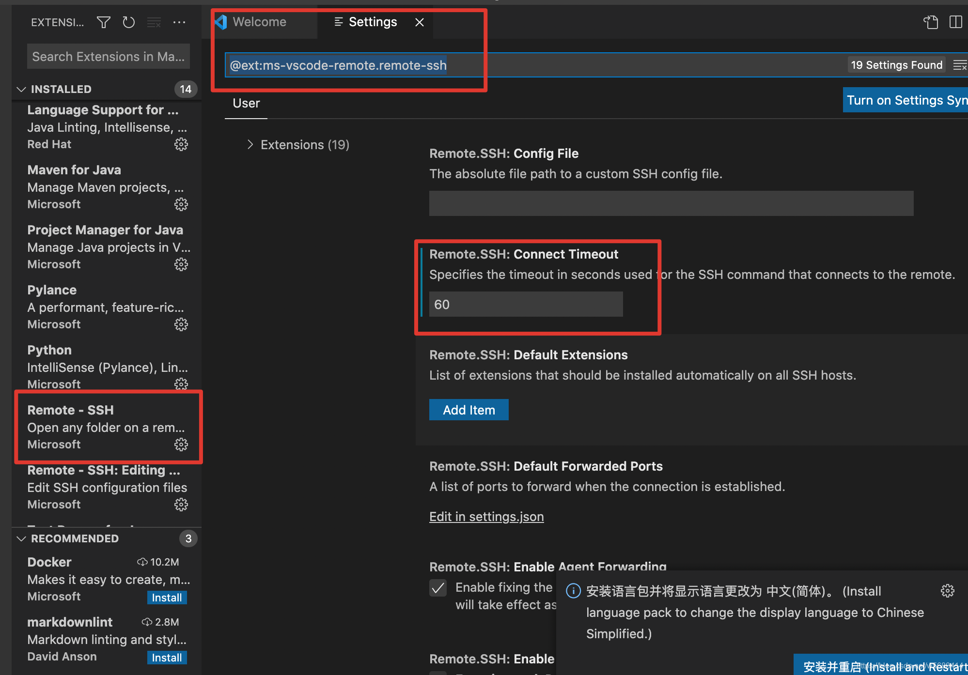The height and width of the screenshot is (675, 968).
Task: Turn on Settings Sync button
Action: point(905,100)
